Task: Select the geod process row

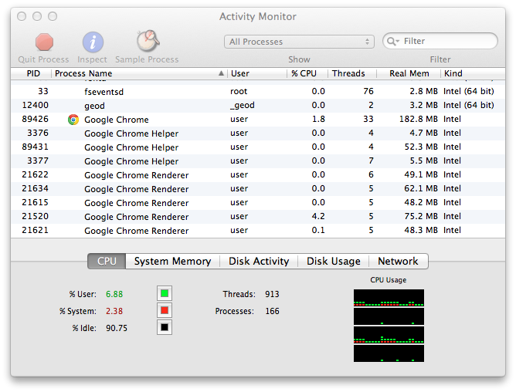Action: click(x=258, y=105)
